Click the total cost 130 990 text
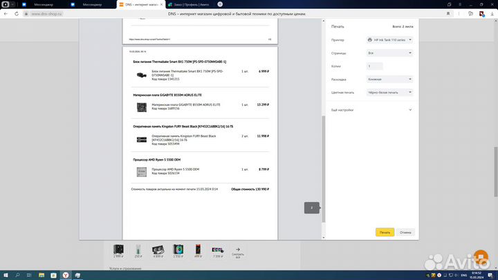The image size is (498, 280). click(250, 189)
